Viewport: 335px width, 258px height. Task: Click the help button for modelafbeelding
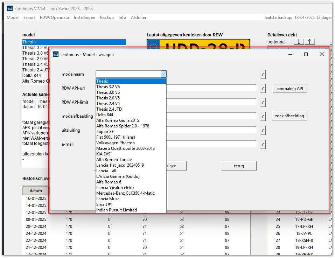point(263,116)
